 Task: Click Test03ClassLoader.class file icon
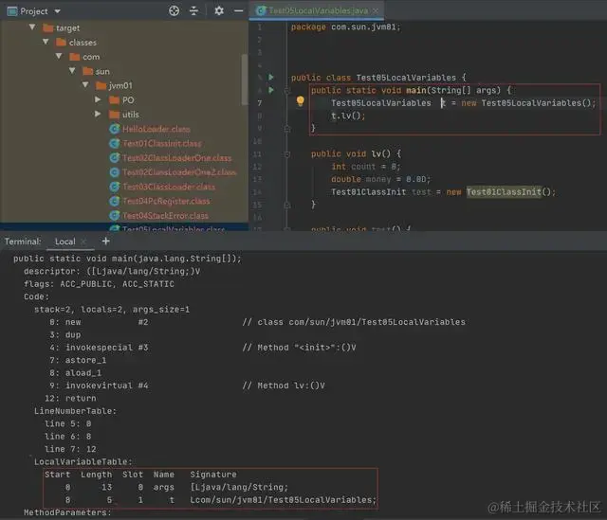click(114, 187)
